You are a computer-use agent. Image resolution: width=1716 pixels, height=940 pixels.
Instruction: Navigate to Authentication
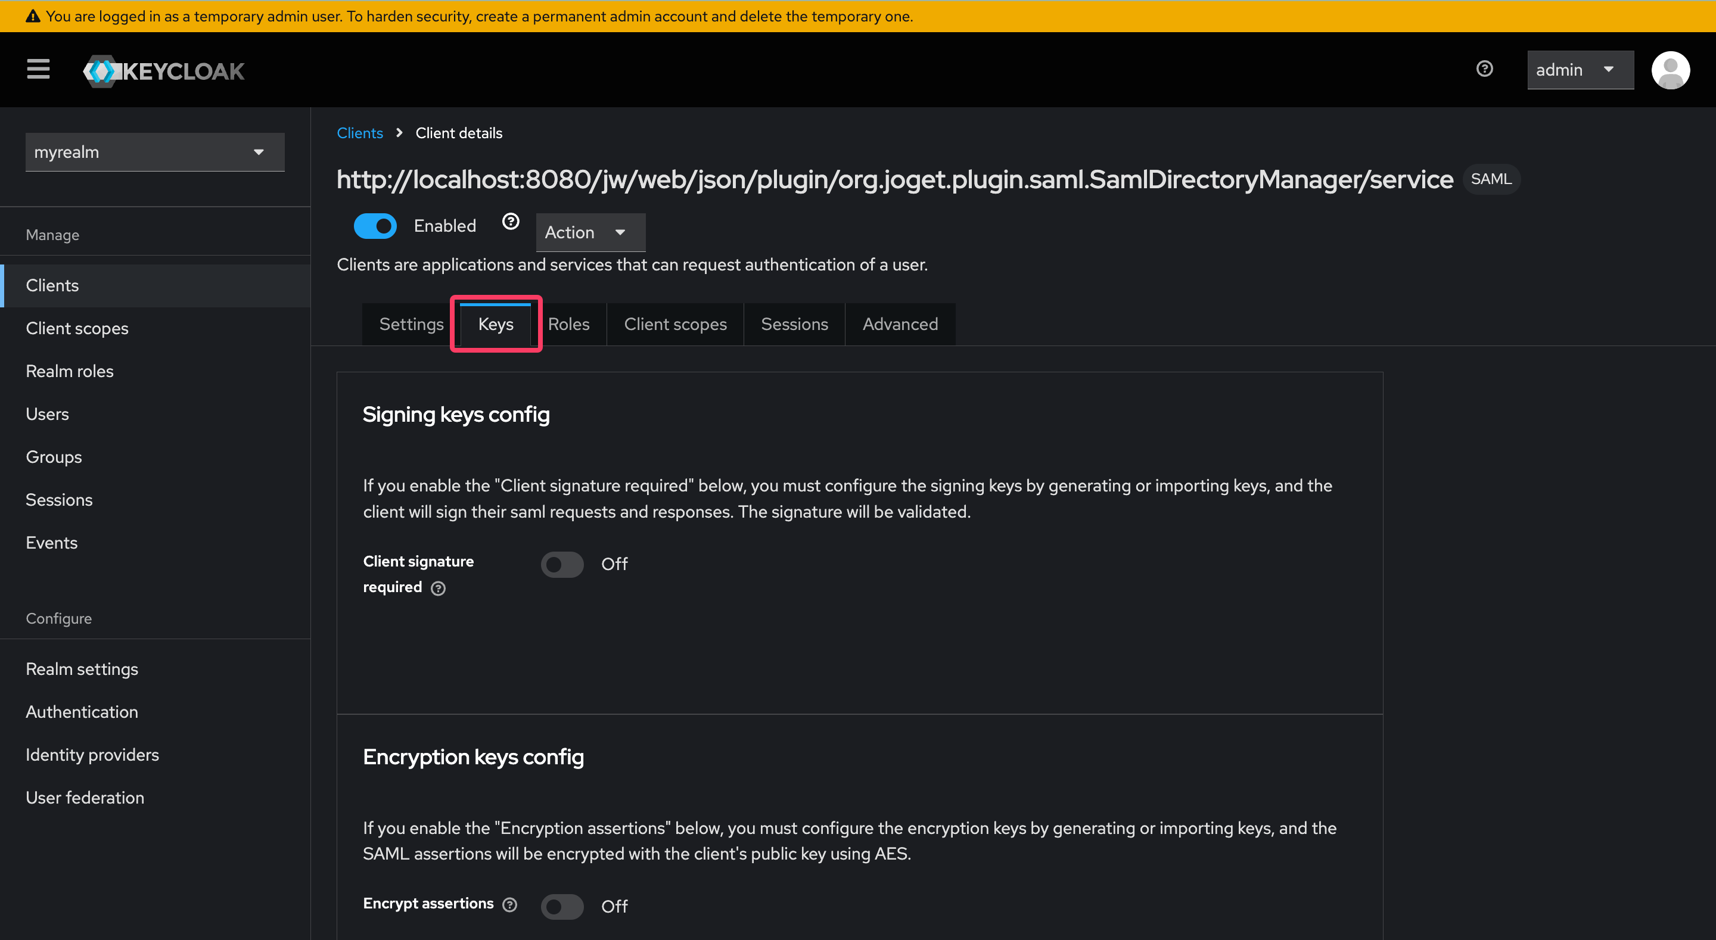[x=155, y=712]
